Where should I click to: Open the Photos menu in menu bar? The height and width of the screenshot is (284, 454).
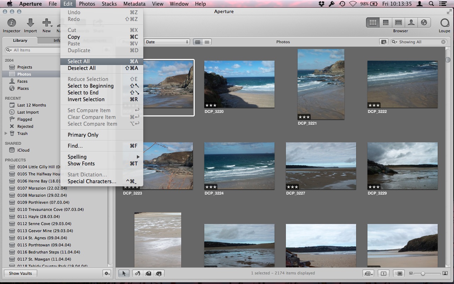tap(87, 4)
